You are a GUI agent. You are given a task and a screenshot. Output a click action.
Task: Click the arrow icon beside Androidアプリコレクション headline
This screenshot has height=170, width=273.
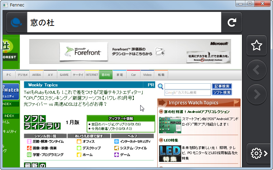coord(161,112)
